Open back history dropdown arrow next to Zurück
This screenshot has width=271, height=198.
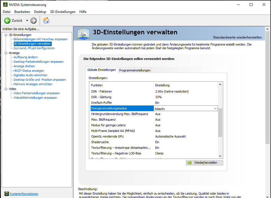click(27, 21)
